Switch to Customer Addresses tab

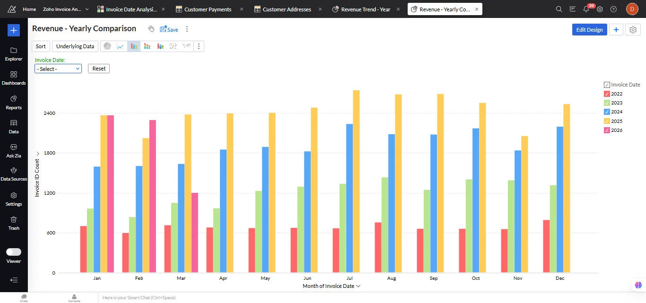[282, 9]
